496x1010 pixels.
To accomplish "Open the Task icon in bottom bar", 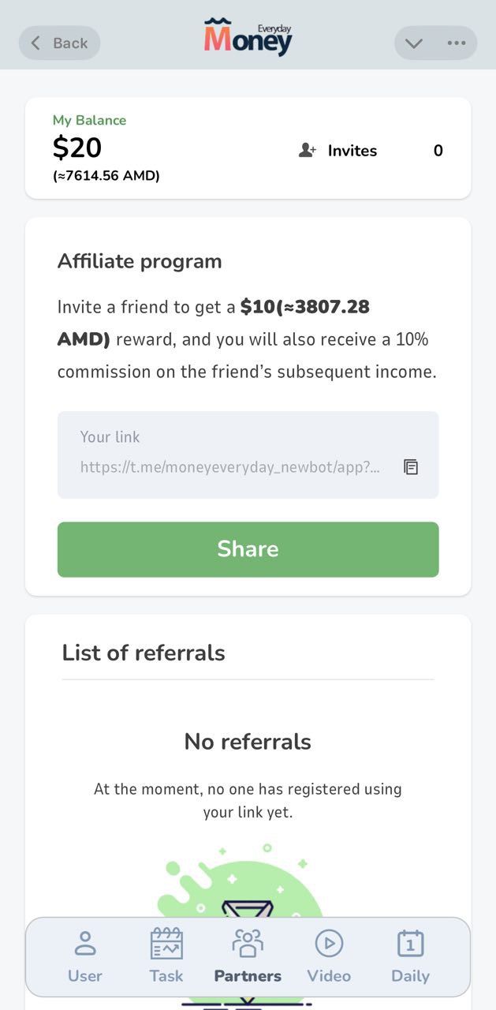I will coord(166,943).
